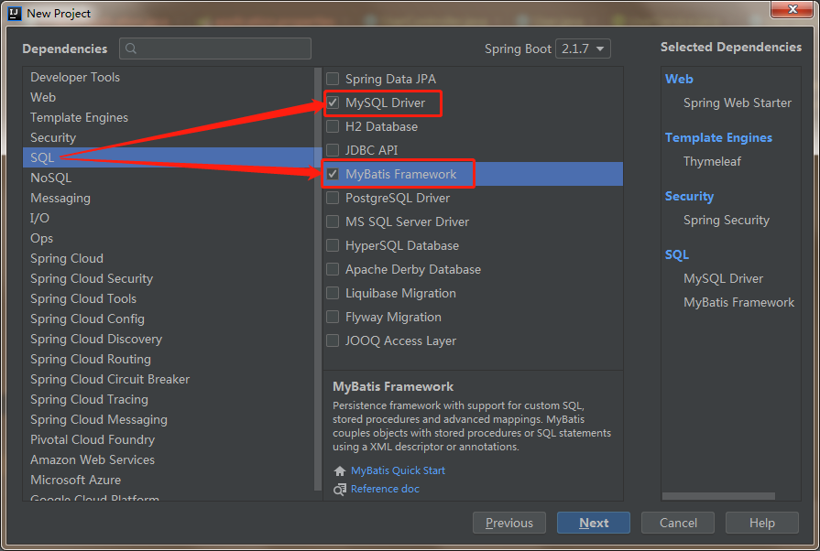820x551 pixels.
Task: Click the Next button
Action: coord(594,523)
